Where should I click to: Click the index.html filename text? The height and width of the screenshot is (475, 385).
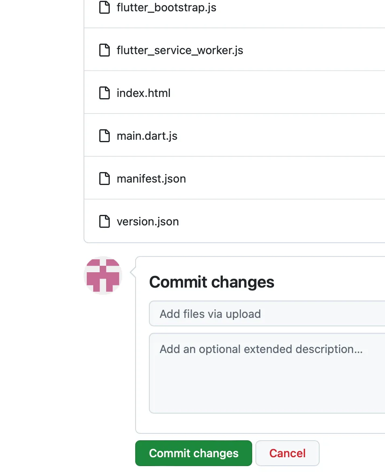[143, 93]
